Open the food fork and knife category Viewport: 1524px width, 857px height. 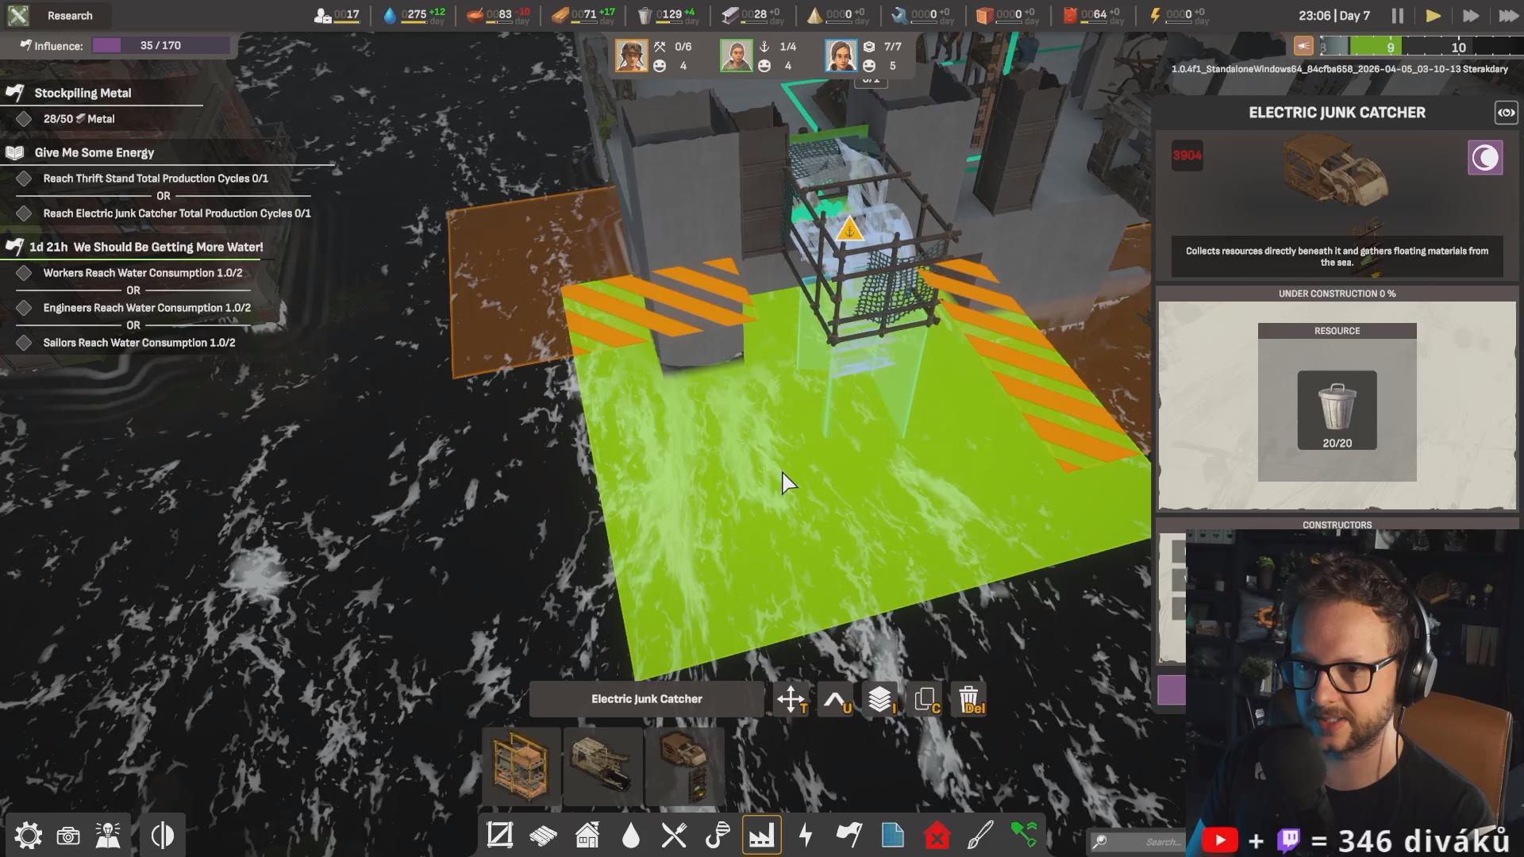[674, 836]
